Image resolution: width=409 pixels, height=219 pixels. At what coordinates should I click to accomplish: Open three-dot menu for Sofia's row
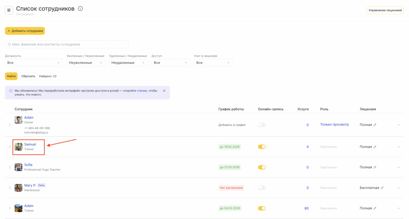click(398, 167)
